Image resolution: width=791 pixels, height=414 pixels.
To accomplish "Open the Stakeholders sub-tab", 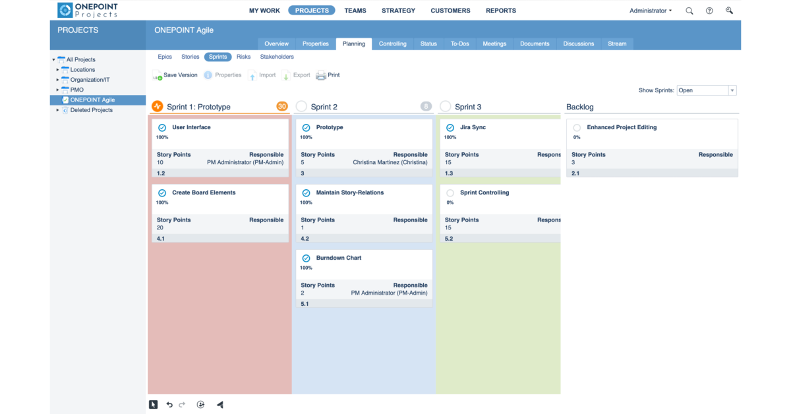I will [x=277, y=57].
